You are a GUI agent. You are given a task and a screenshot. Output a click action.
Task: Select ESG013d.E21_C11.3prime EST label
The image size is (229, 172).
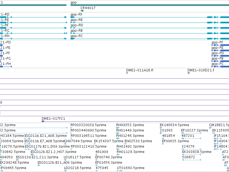point(37,157)
